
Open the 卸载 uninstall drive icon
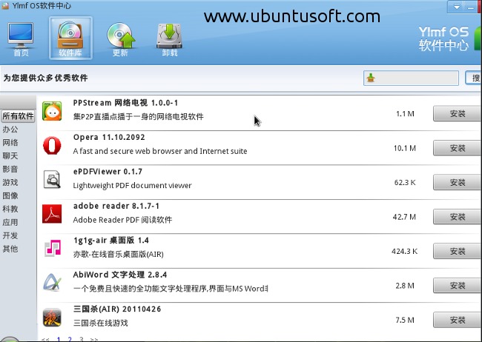(x=170, y=39)
